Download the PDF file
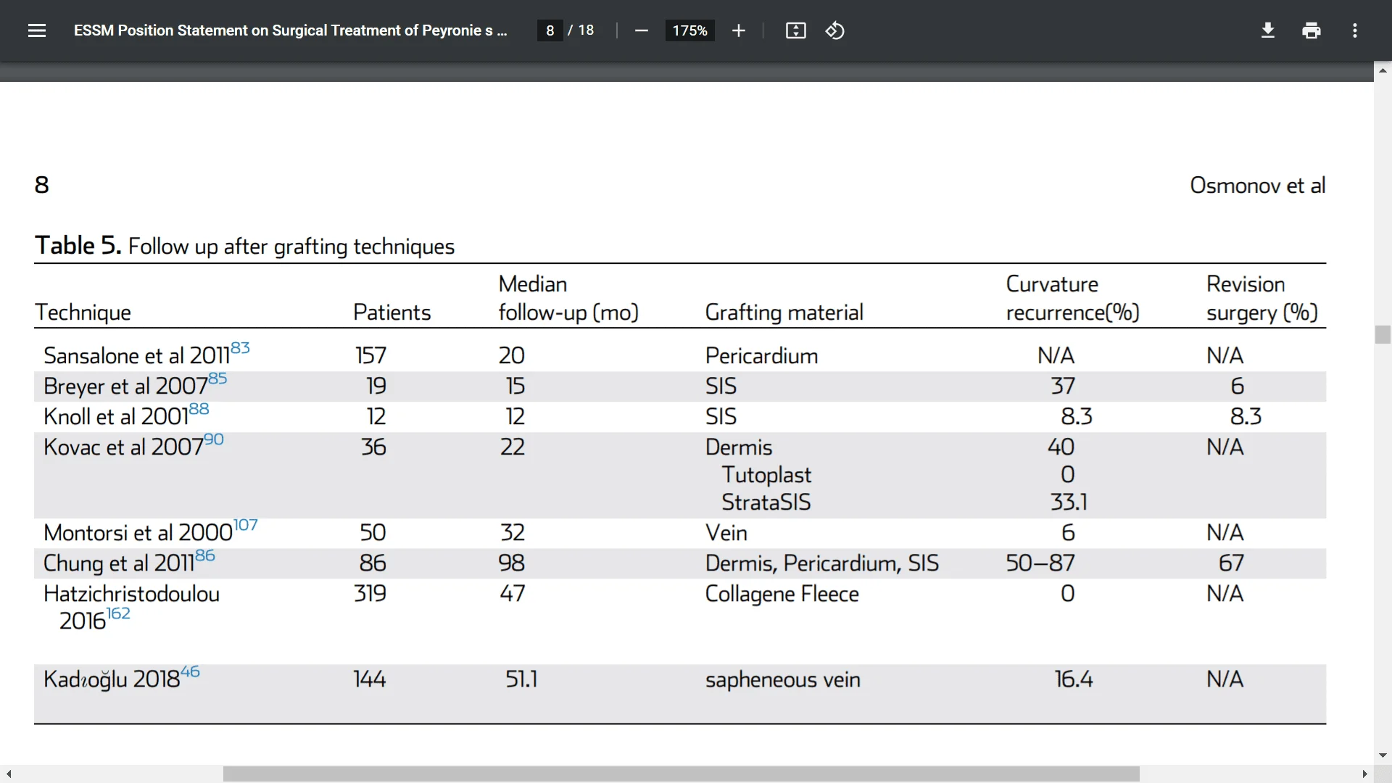 click(x=1267, y=30)
